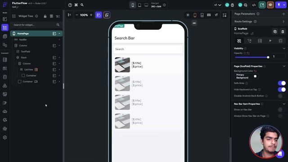Image resolution: width=288 pixels, height=162 pixels.
Task: Expand Route Settings chevron
Action: pyautogui.click(x=283, y=22)
